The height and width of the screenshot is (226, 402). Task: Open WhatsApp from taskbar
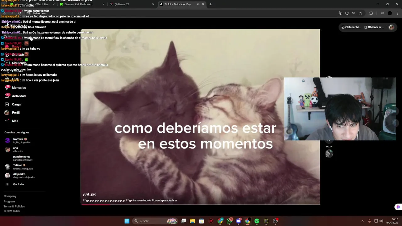tap(230, 221)
